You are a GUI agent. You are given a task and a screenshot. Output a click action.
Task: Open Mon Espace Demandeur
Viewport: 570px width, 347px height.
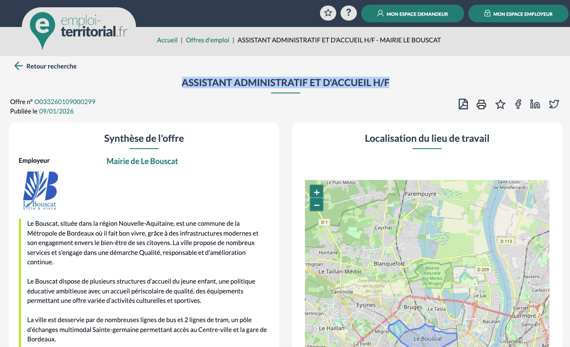412,14
